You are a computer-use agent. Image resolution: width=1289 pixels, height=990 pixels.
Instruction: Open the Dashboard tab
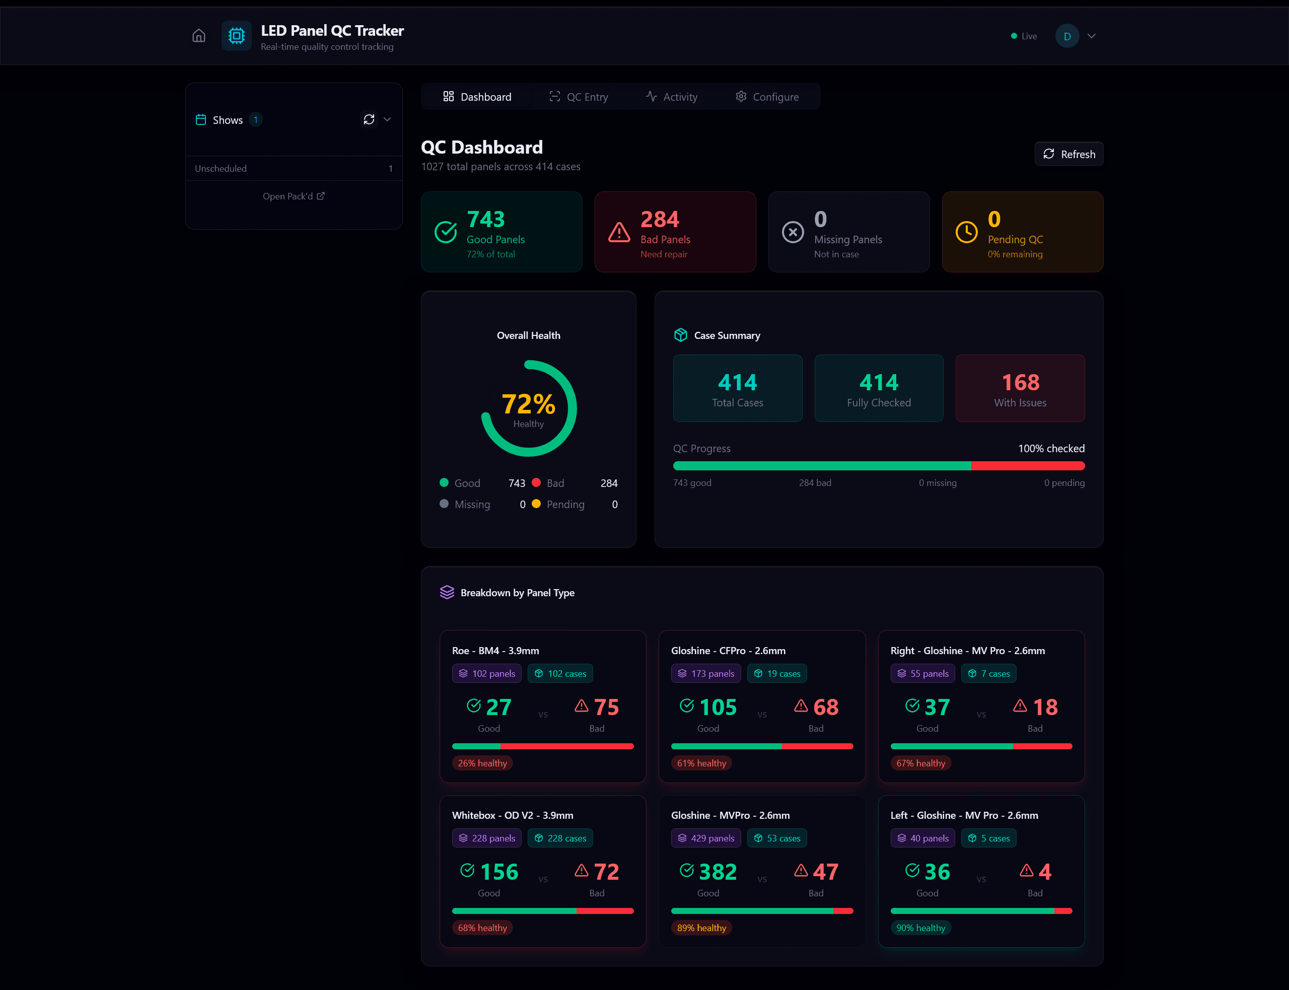pyautogui.click(x=477, y=96)
